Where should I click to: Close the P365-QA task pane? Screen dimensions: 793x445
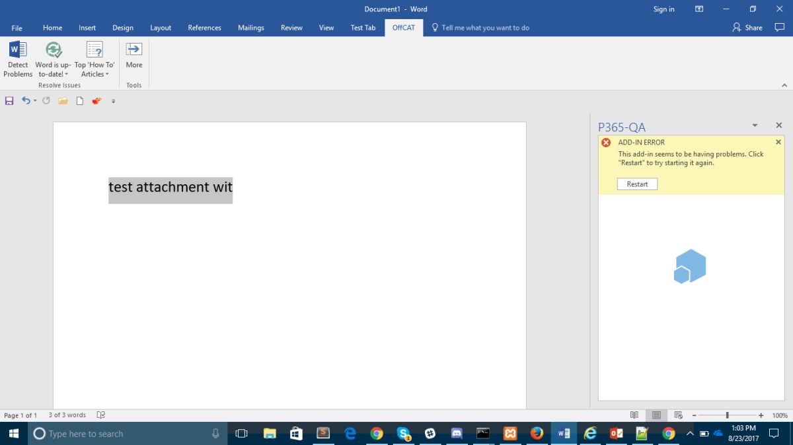click(x=778, y=125)
